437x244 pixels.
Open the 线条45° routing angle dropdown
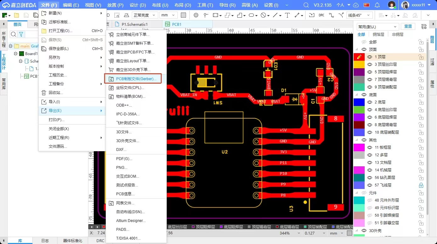click(x=359, y=15)
